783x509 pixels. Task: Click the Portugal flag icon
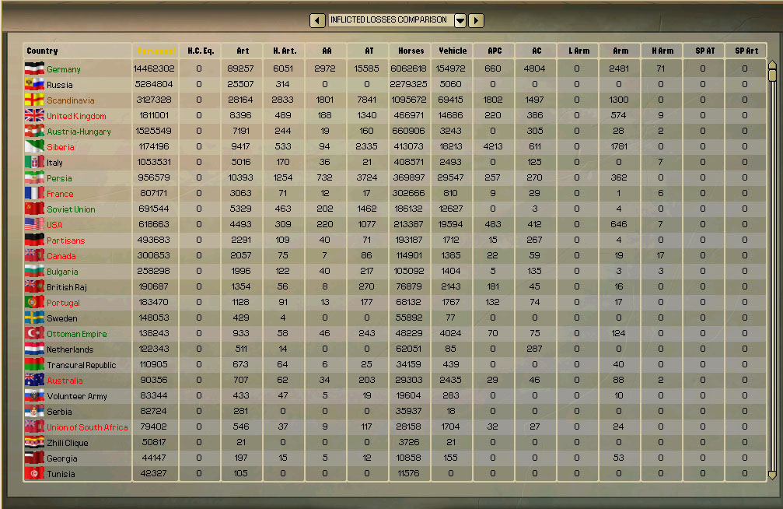(x=34, y=302)
